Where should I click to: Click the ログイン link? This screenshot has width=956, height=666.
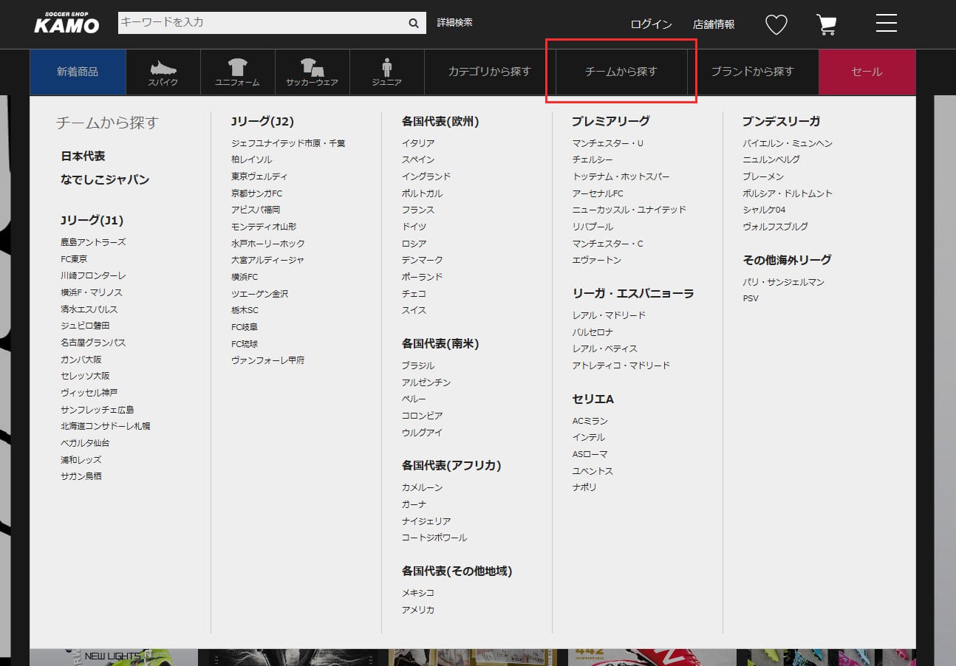[x=651, y=24]
